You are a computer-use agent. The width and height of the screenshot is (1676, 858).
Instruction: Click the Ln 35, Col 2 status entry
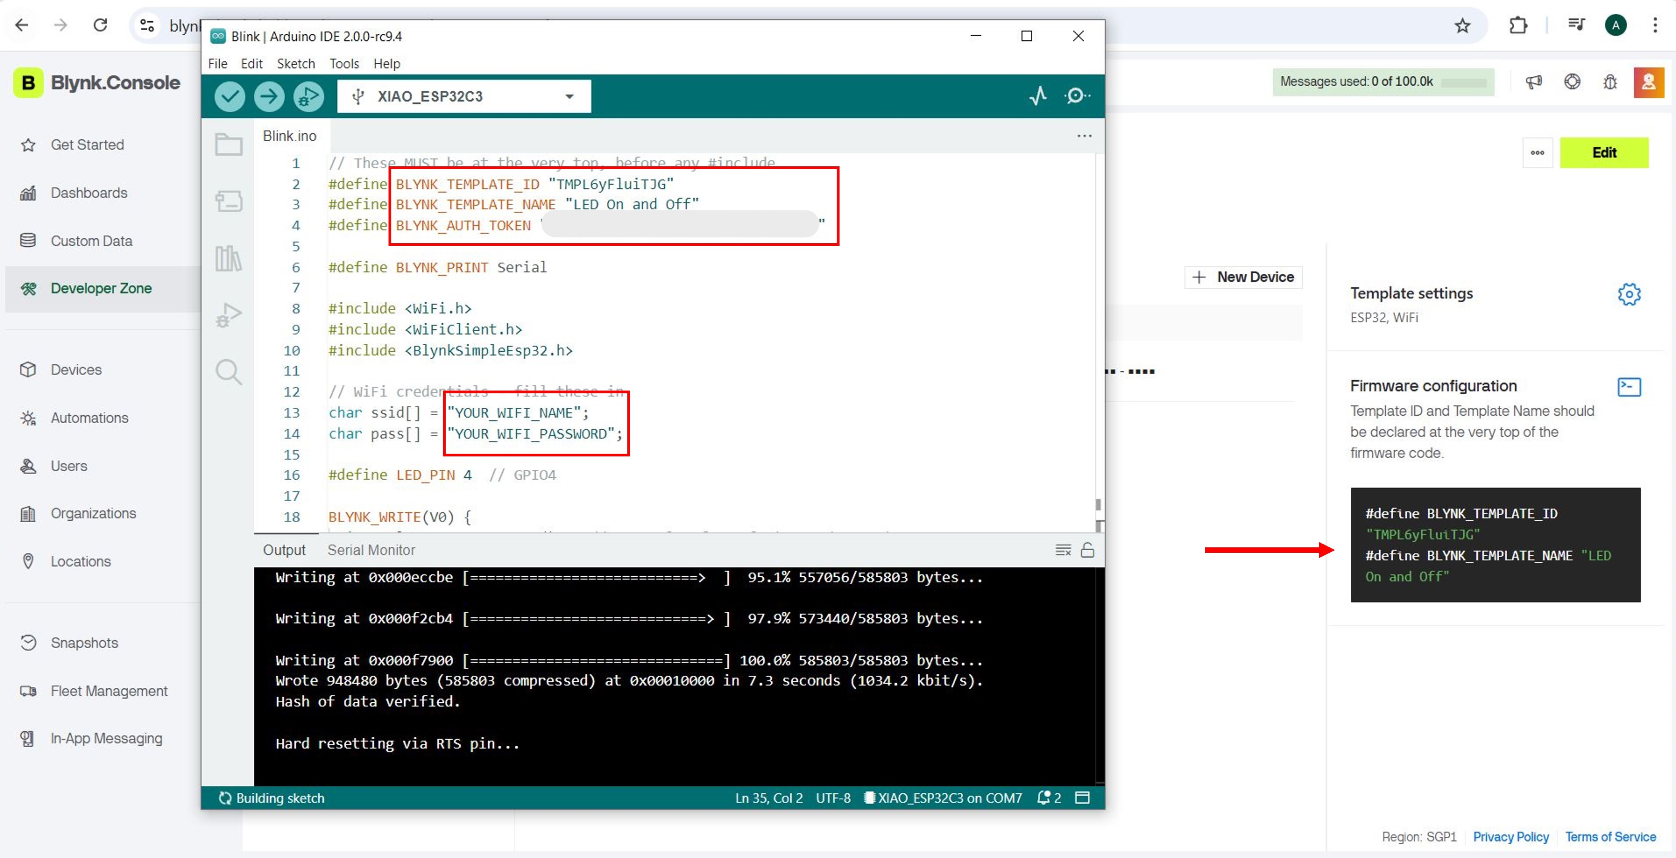(x=768, y=797)
